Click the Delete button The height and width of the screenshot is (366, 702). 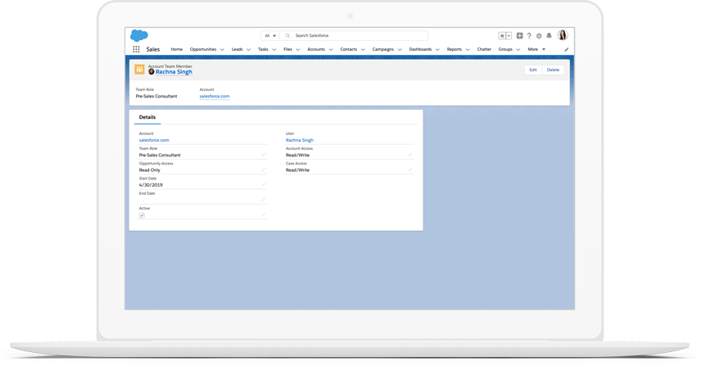553,70
